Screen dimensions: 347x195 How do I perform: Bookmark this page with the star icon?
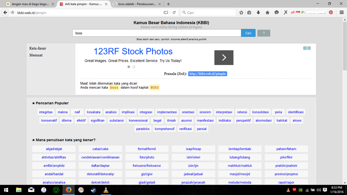[241, 12]
